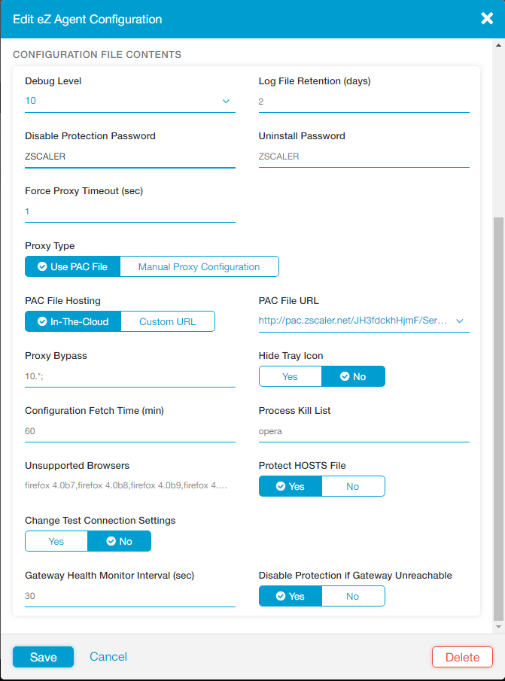Screen dimensions: 505x681
Task: Choose In-The-Cloud PAC file hosting
Action: pyautogui.click(x=72, y=322)
